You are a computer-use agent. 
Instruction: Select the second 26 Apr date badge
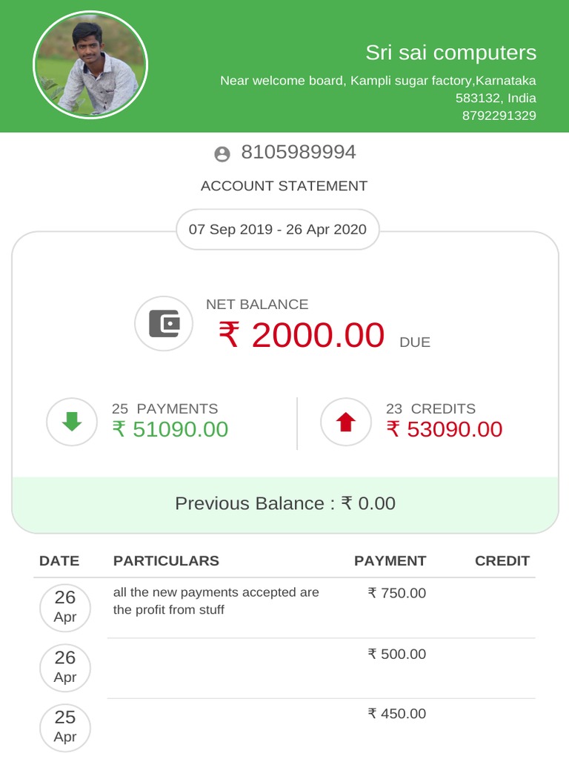(65, 667)
